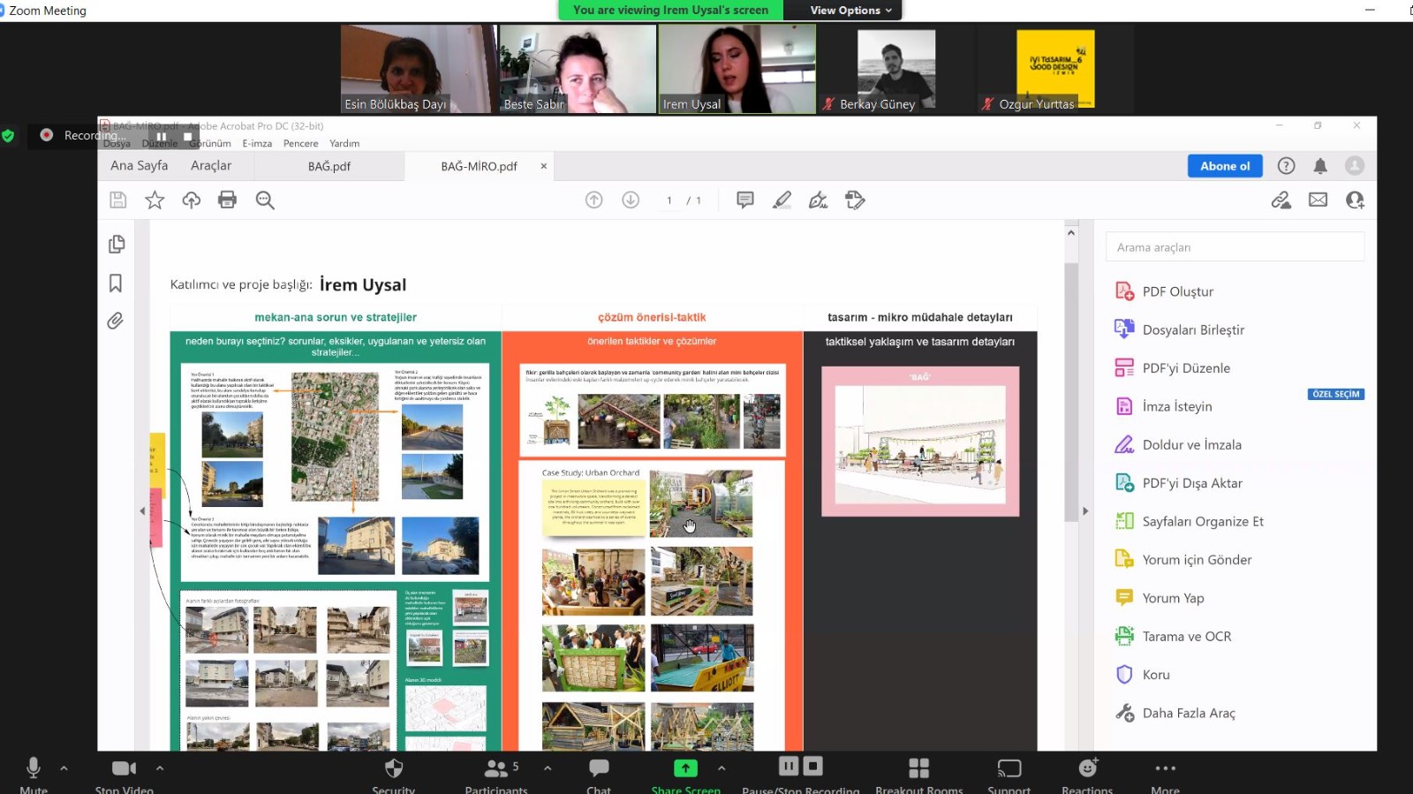Switch to the BAĞ.pdf tab
The height and width of the screenshot is (794, 1413).
[x=329, y=166]
